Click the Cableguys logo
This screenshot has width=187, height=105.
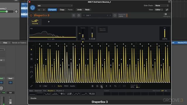coord(167,15)
